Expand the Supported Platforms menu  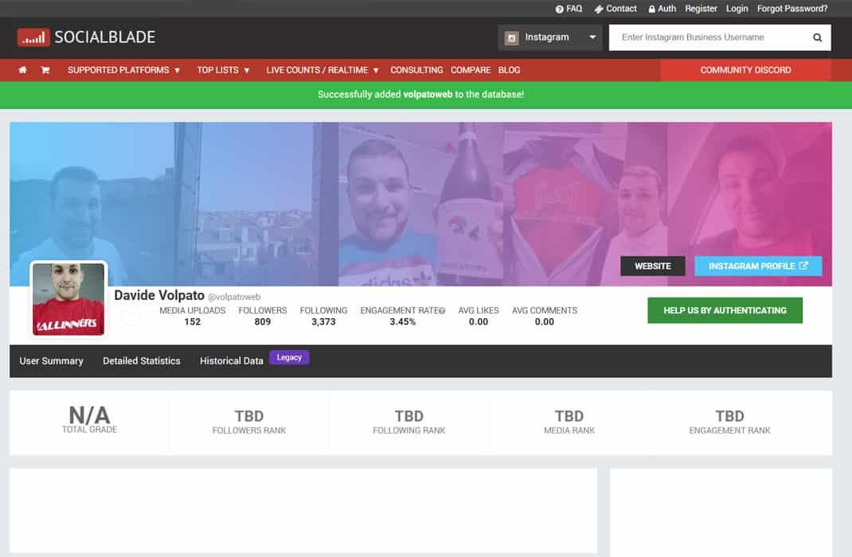[x=124, y=70]
